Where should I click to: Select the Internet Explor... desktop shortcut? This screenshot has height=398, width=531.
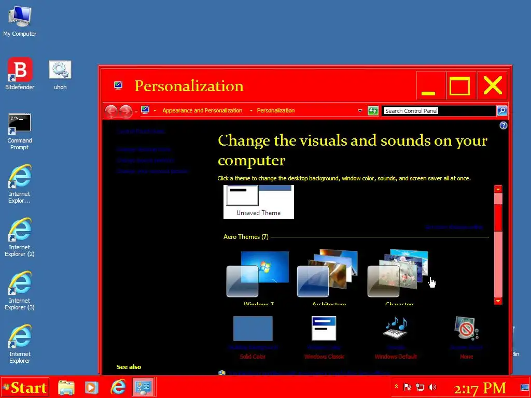point(20,184)
